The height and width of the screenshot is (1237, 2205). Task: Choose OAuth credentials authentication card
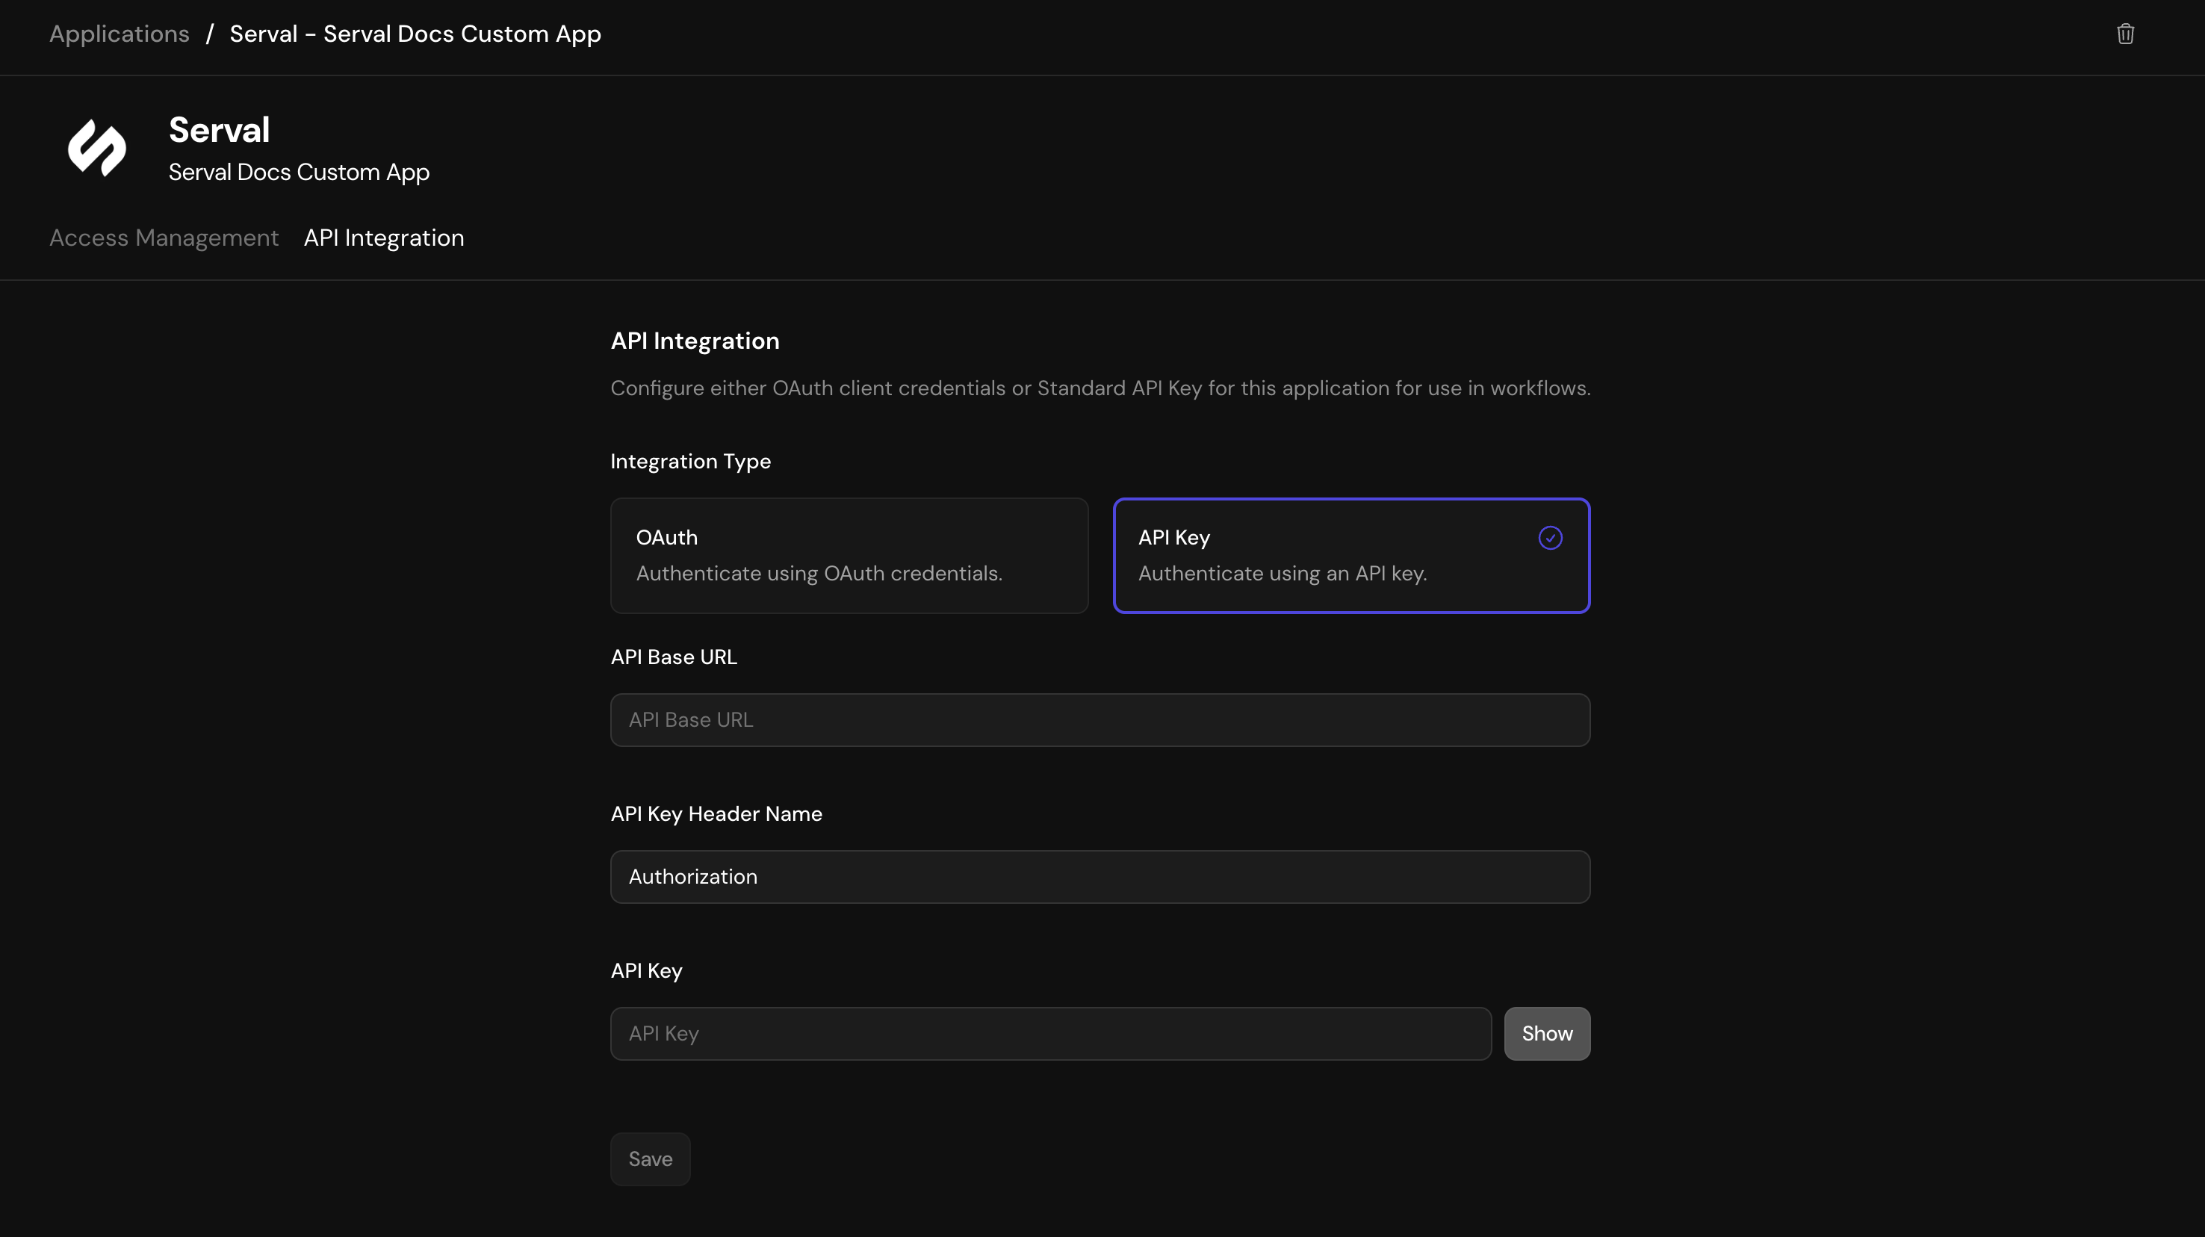point(849,555)
